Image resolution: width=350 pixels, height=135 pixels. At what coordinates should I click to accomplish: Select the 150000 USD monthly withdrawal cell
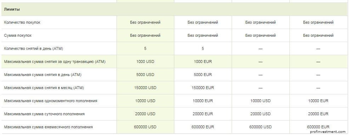click(x=145, y=88)
